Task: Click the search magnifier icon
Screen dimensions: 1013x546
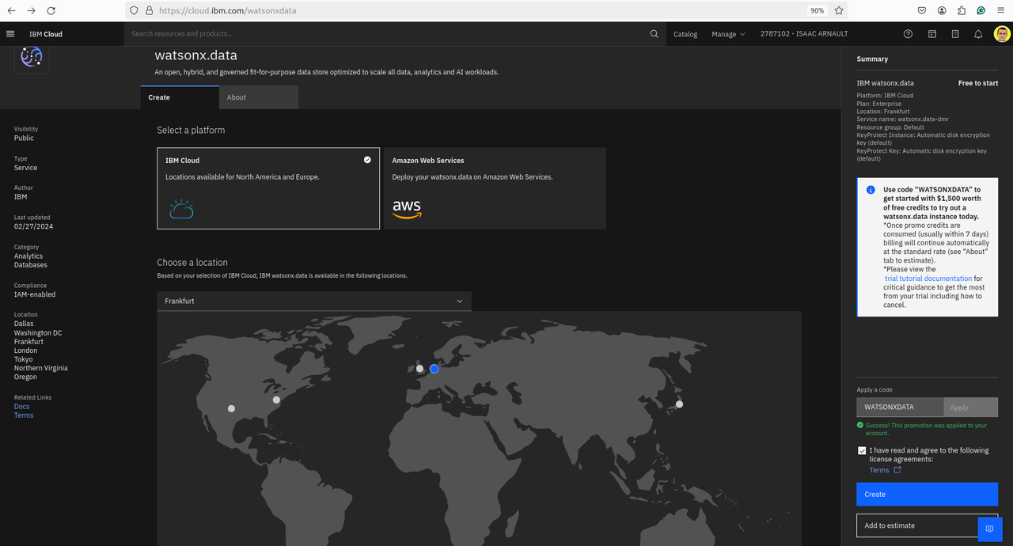Action: [x=654, y=34]
